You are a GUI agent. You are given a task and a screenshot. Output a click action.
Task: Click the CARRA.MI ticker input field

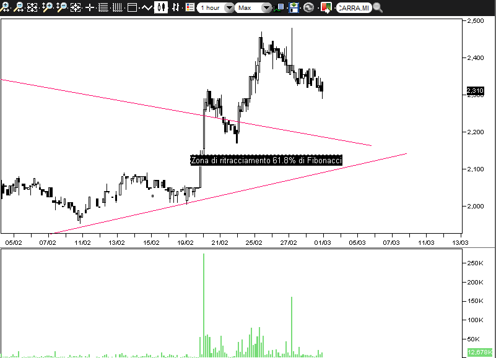click(x=354, y=8)
